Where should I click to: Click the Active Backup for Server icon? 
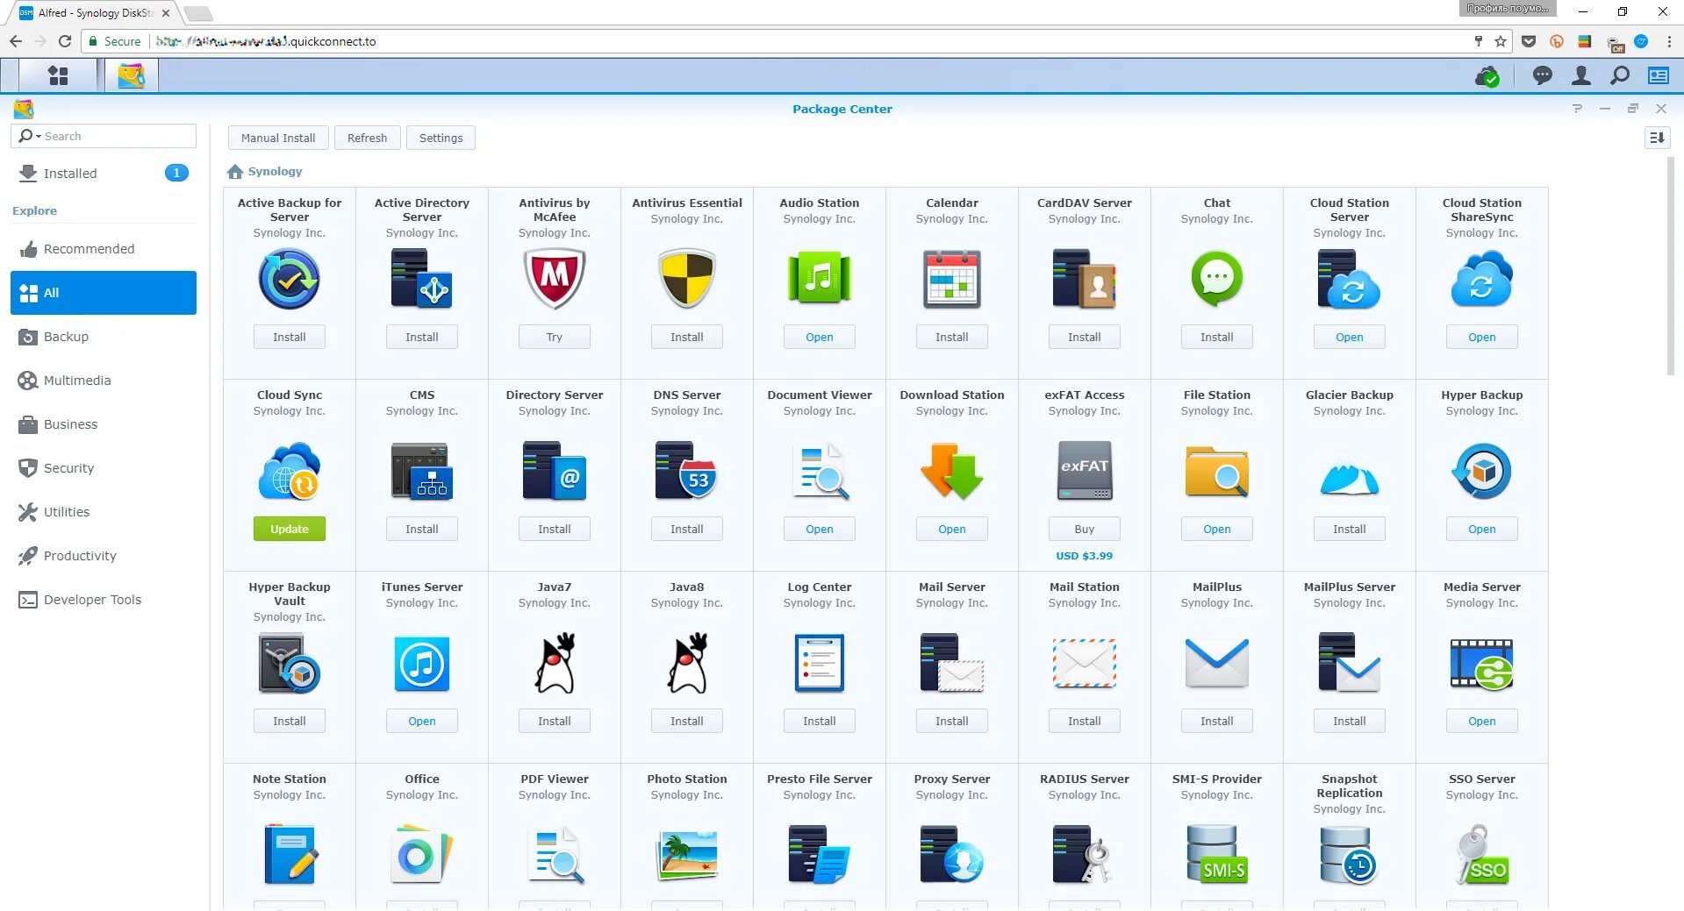(290, 279)
